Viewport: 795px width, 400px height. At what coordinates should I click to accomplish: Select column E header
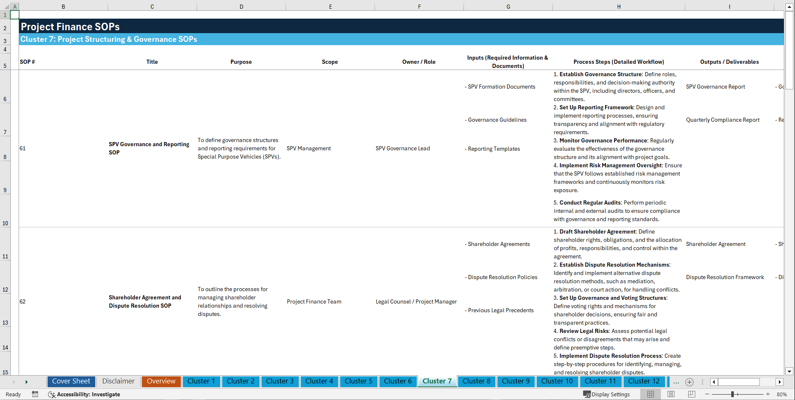click(x=330, y=6)
